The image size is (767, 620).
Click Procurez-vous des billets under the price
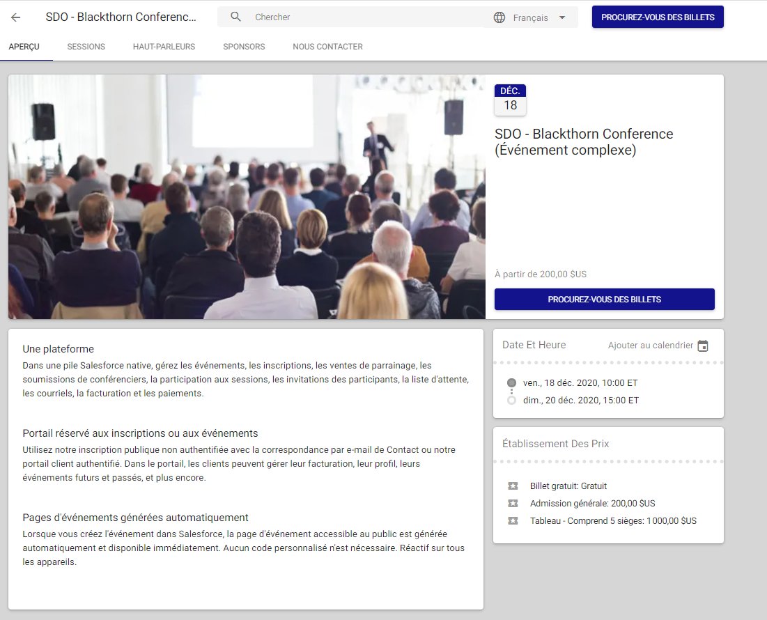pos(605,300)
